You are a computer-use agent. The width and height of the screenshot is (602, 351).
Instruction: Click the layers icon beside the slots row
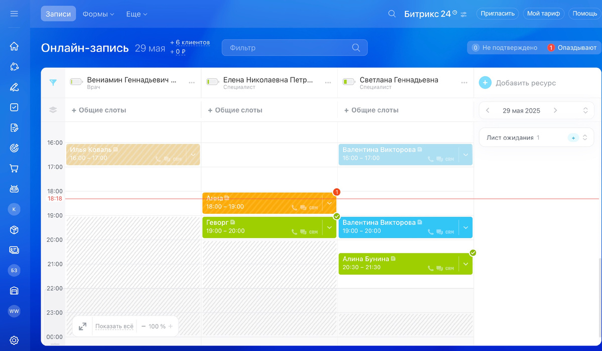tap(53, 110)
